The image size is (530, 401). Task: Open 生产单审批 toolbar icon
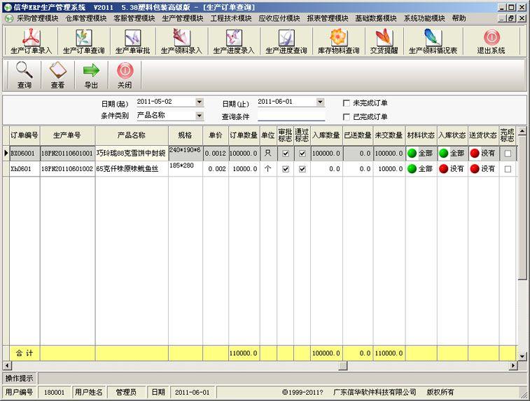click(132, 37)
